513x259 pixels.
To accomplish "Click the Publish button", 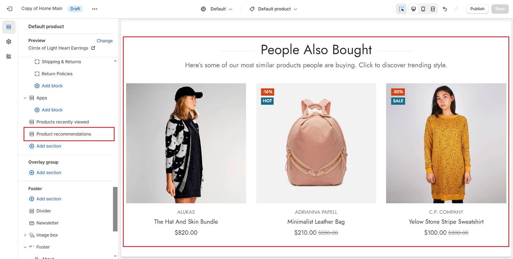I will (477, 9).
